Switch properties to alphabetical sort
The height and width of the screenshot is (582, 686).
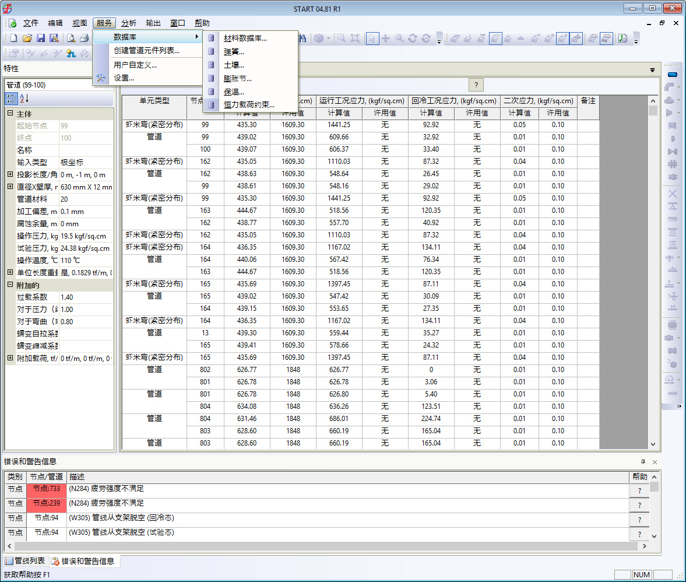tap(24, 99)
